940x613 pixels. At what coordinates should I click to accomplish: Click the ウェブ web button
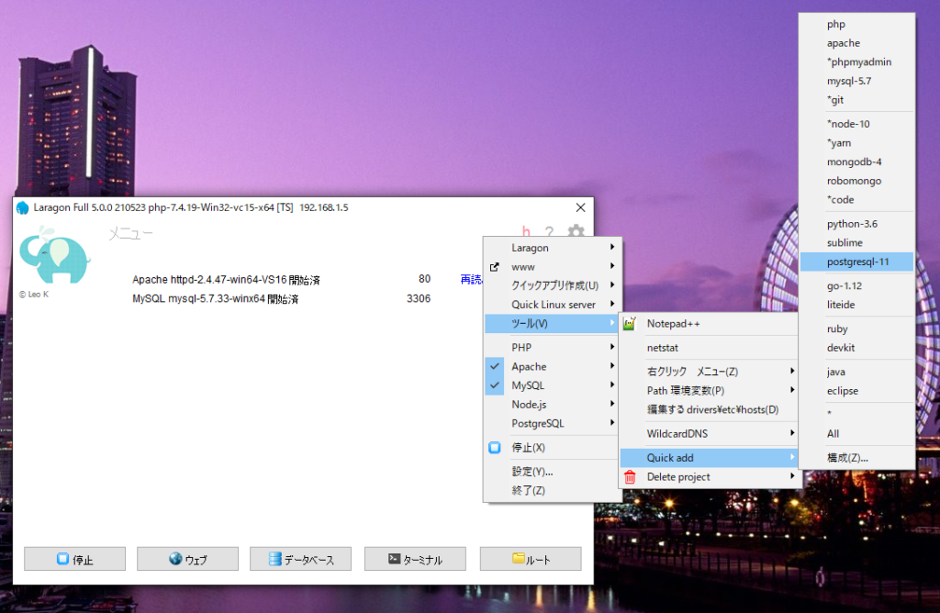click(187, 559)
